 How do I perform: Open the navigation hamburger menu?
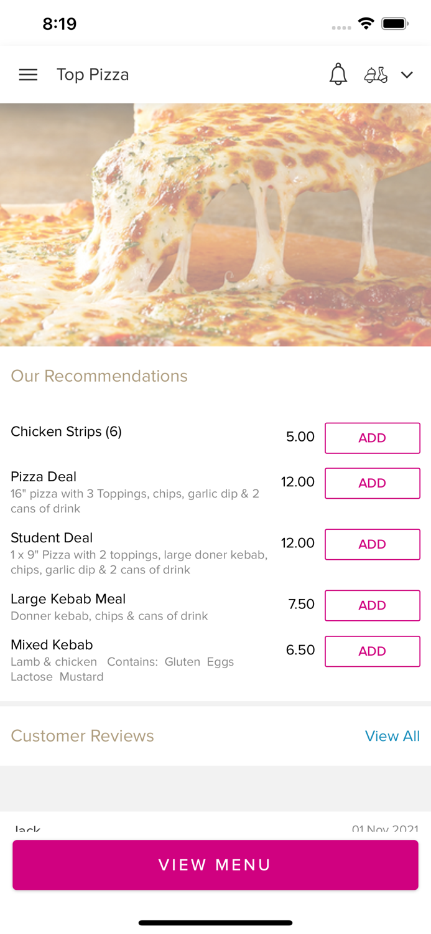point(28,74)
